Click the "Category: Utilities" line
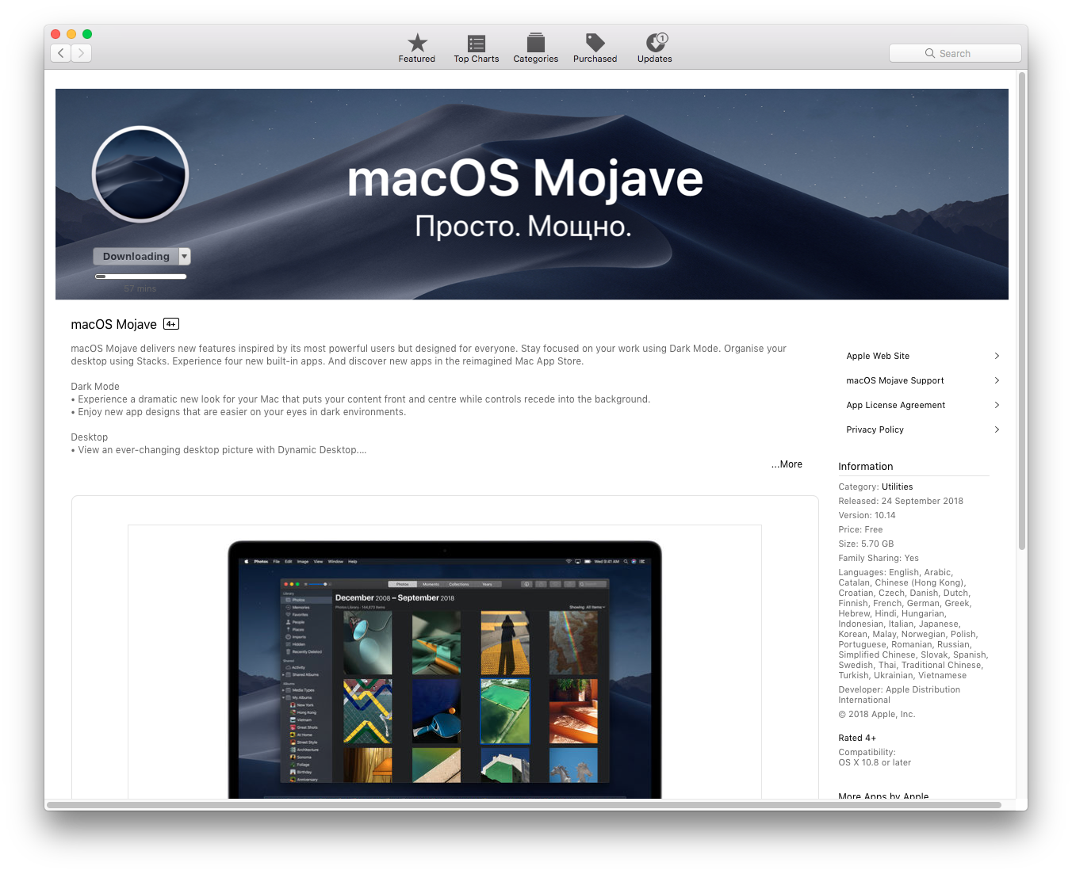Image resolution: width=1072 pixels, height=874 pixels. point(875,487)
